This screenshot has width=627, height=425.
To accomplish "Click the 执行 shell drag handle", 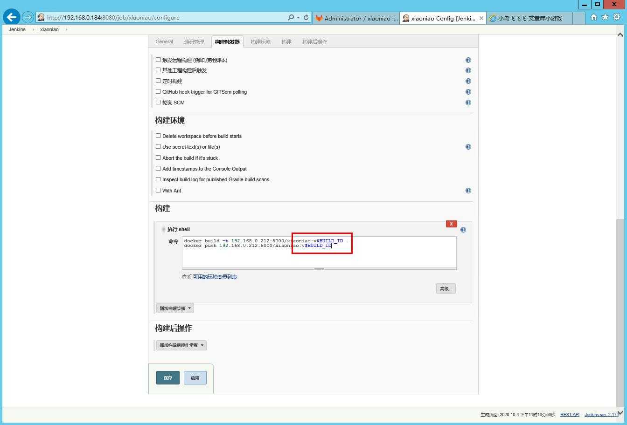I will point(163,229).
